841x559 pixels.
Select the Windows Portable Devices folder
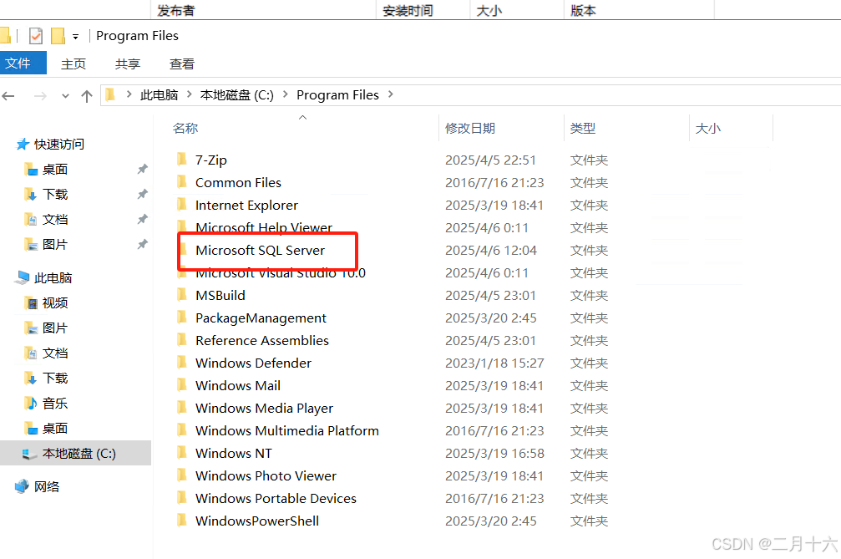276,498
